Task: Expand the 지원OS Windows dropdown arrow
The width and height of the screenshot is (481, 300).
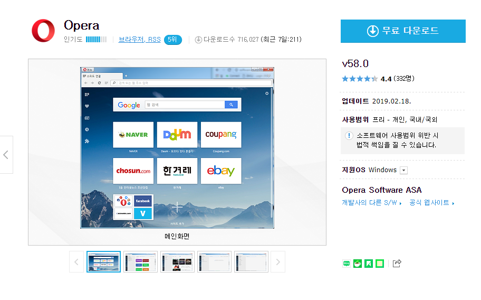Action: click(403, 171)
